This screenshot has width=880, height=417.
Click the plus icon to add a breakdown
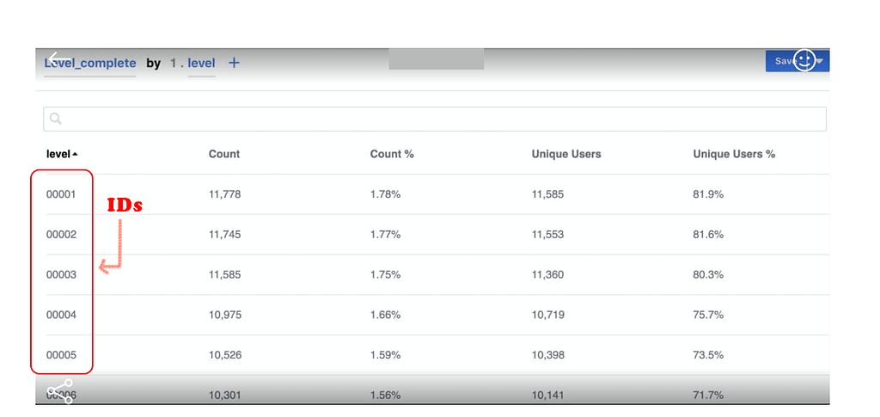[234, 63]
